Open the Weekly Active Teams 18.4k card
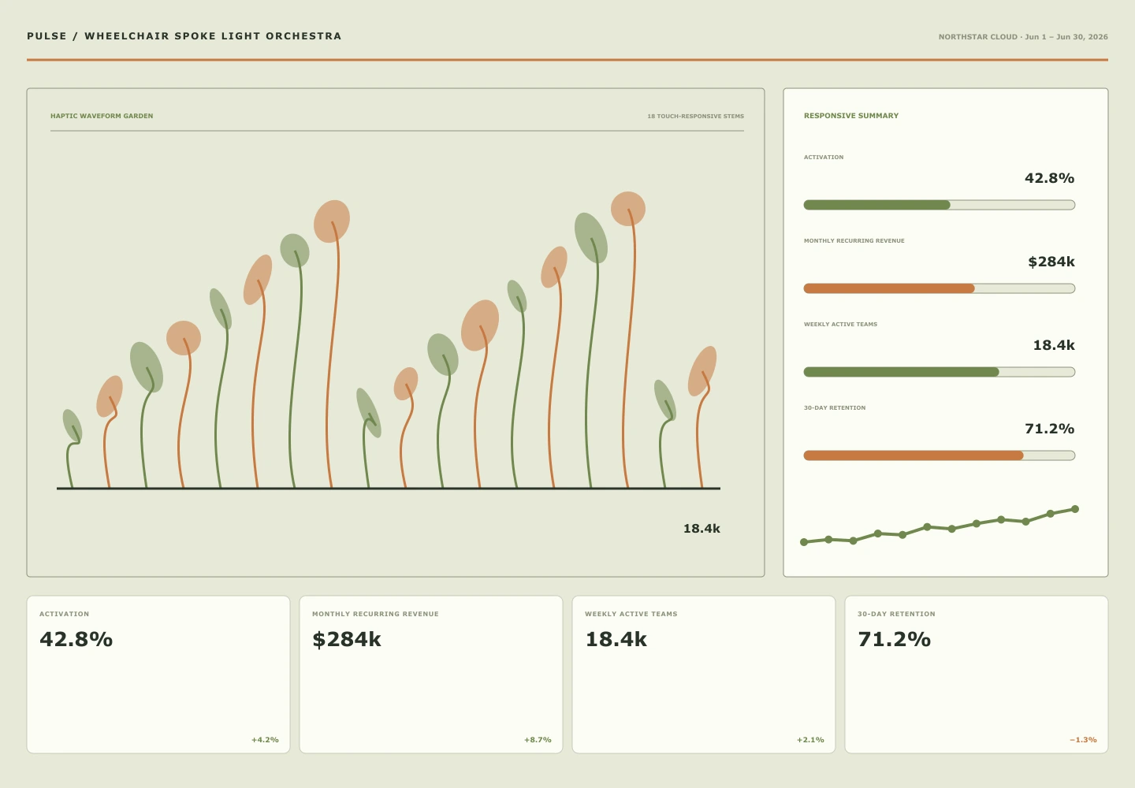 tap(704, 675)
